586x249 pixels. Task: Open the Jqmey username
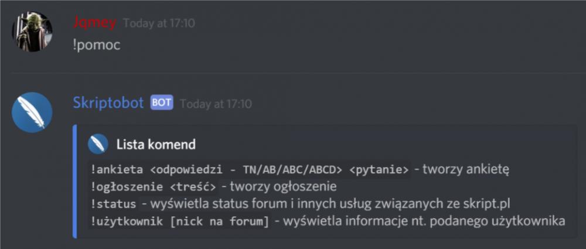click(94, 22)
